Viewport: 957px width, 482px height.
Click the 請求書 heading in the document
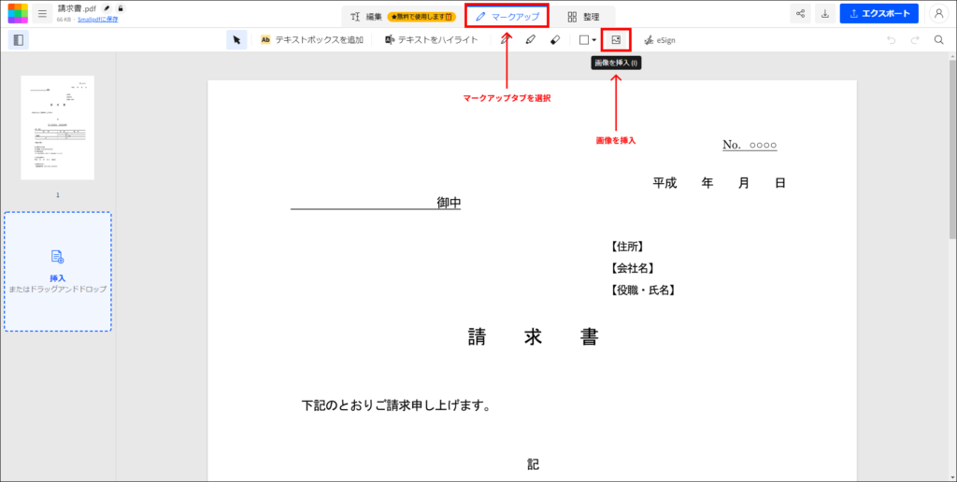(533, 337)
